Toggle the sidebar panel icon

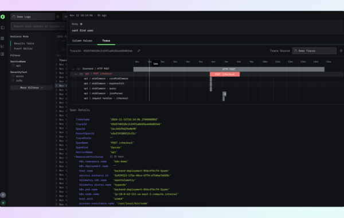click(3, 28)
